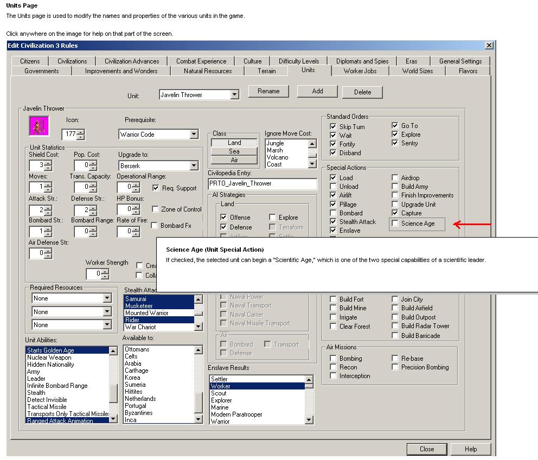Check the Bombard Fx checkbox

(x=155, y=225)
